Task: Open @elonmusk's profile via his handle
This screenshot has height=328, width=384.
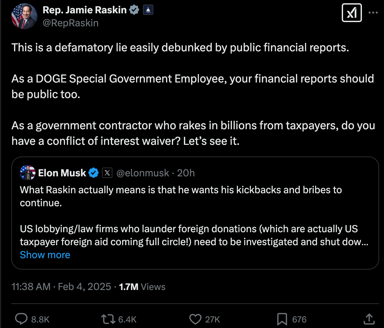Action: pos(143,173)
